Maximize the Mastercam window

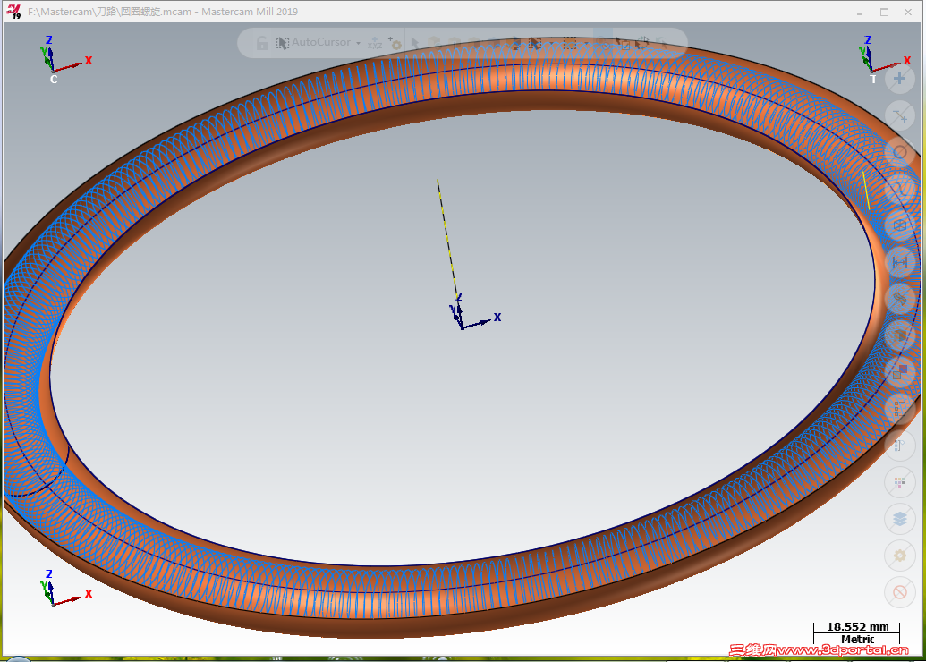tap(884, 12)
